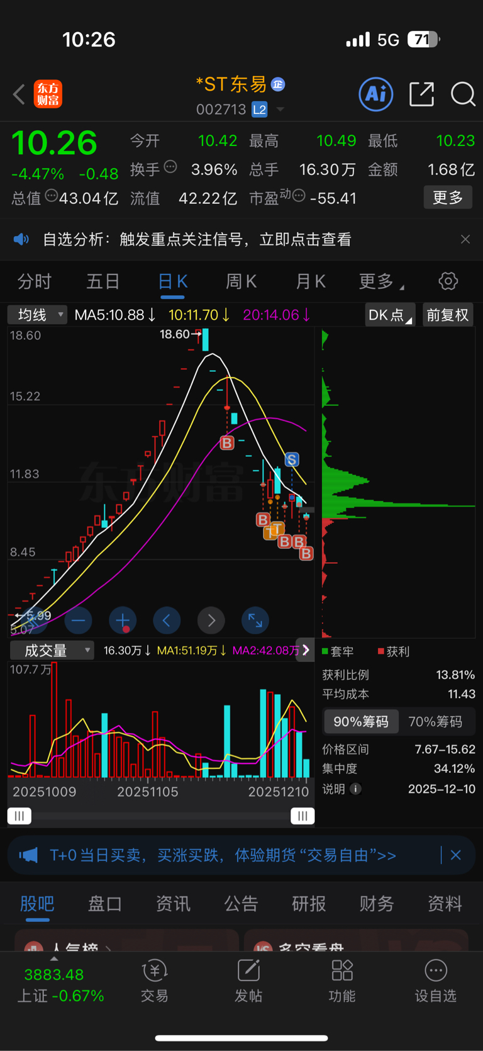483x1051 pixels.
Task: Switch to 周K tab
Action: coord(241,281)
